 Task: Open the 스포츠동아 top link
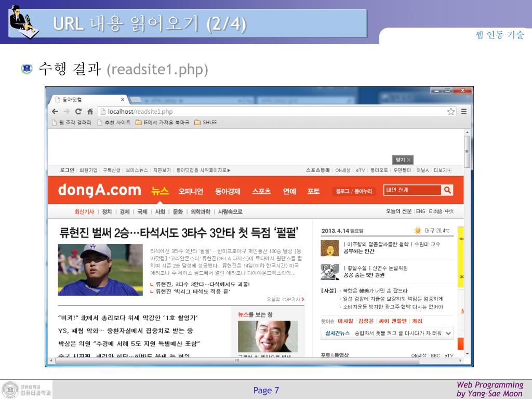pos(317,170)
